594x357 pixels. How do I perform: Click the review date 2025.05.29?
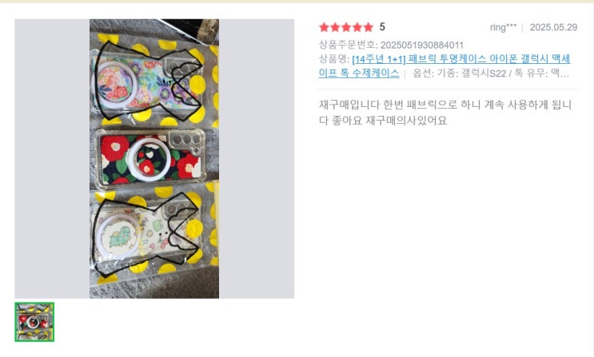click(x=553, y=27)
